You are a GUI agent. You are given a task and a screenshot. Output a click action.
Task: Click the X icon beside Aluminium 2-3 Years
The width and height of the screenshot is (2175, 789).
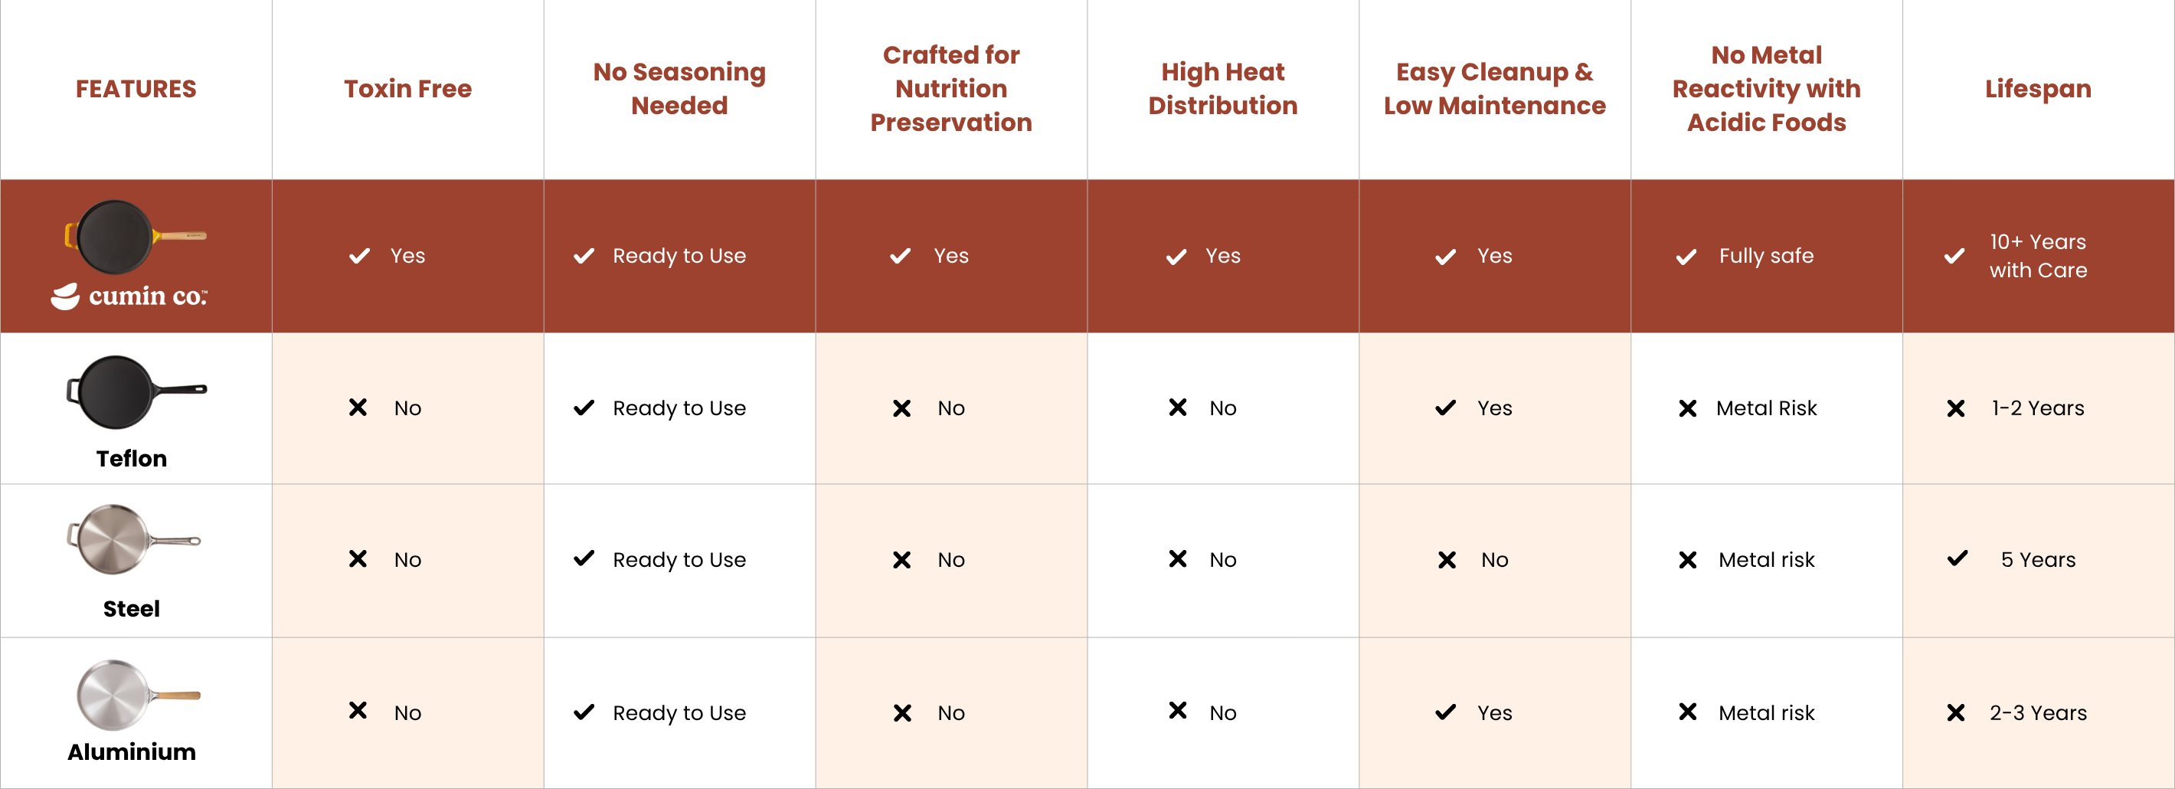click(1955, 713)
